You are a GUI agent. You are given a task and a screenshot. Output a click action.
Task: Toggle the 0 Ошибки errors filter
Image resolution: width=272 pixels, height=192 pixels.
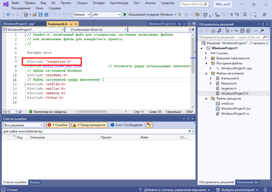pos(58,125)
